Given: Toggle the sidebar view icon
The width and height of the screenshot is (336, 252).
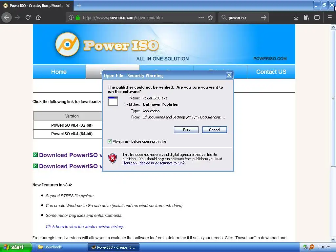Looking at the screenshot, I should 317,17.
